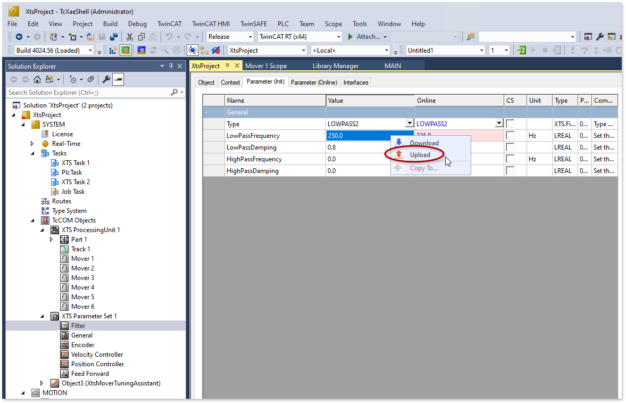Switch to the Mover 1 Scope tab
This screenshot has width=626, height=403.
point(266,66)
